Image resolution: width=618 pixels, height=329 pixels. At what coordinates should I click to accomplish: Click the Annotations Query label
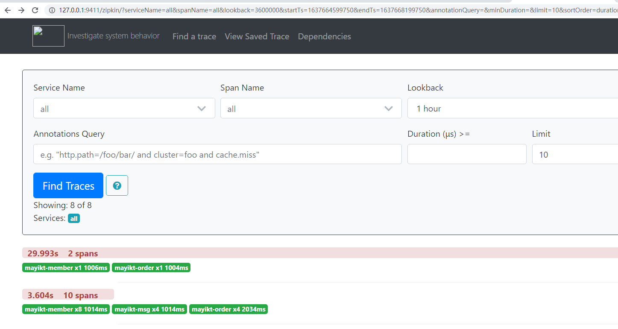(69, 134)
